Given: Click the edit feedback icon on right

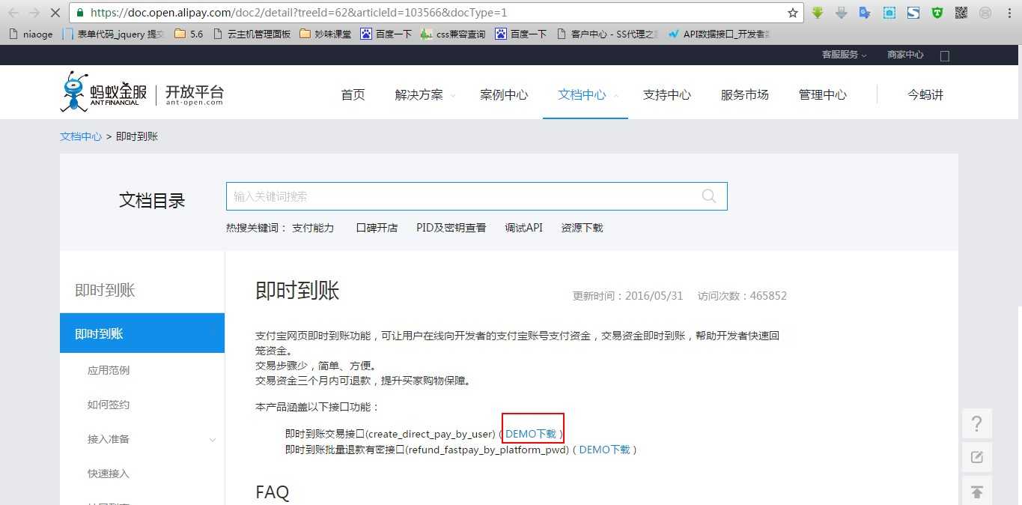Looking at the screenshot, I should [976, 457].
